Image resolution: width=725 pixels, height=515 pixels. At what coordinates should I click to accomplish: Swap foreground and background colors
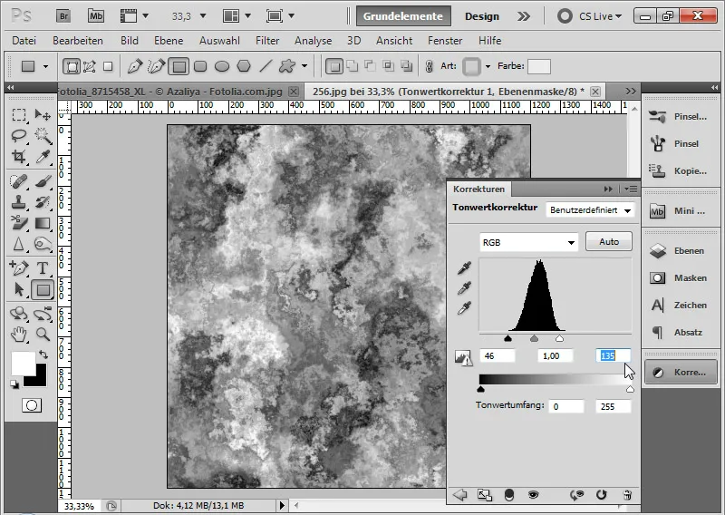(43, 355)
